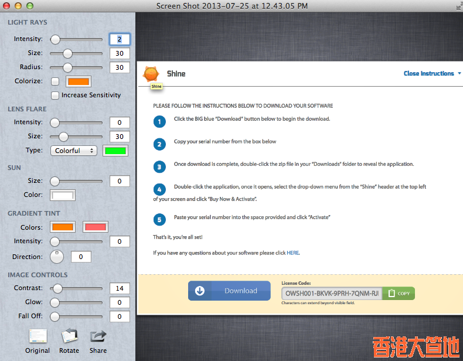Click the Original image icon
Viewport: 463px width, 361px height.
[38, 336]
